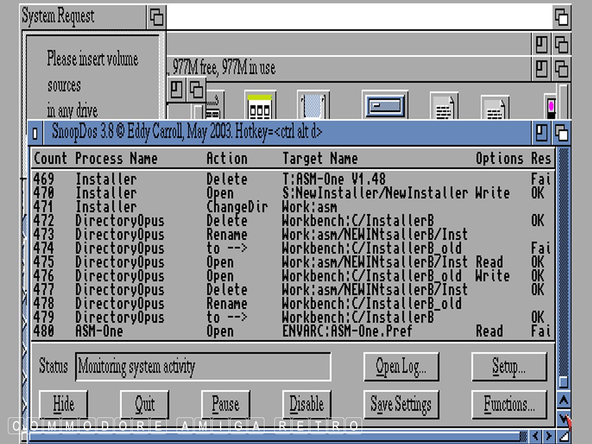This screenshot has height=444, width=592.
Task: Click the SnoopDos window depth gadget
Action: coord(561,132)
